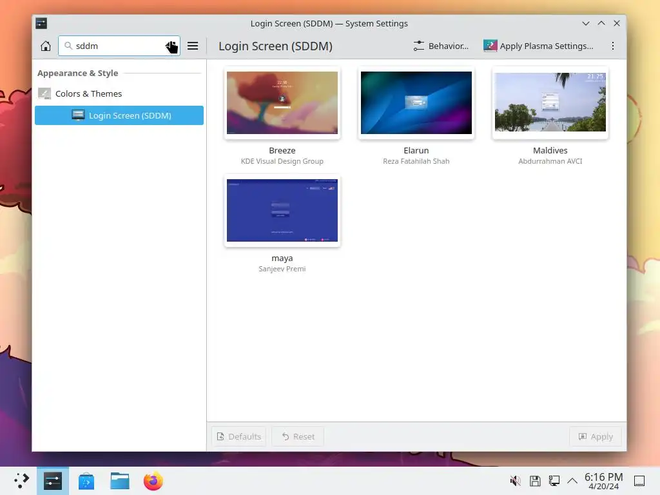Open the disks and devices tray icon
The height and width of the screenshot is (495, 660).
tap(534, 481)
